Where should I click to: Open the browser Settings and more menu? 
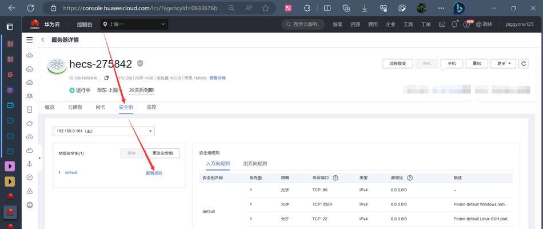click(441, 8)
